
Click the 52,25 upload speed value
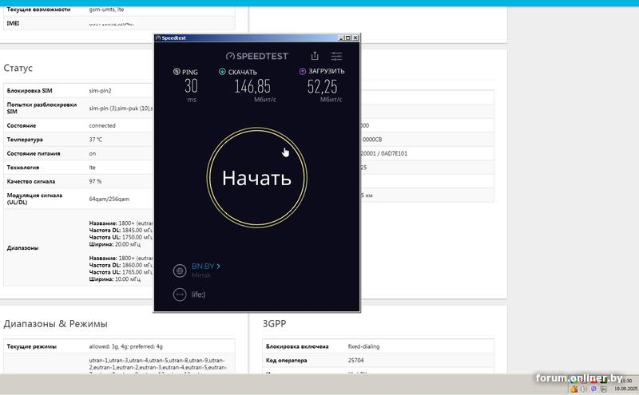(323, 86)
